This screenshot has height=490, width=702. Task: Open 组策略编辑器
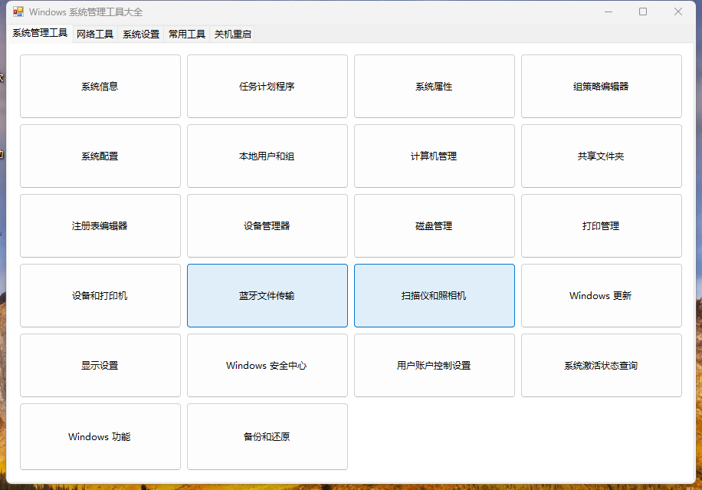click(x=601, y=87)
